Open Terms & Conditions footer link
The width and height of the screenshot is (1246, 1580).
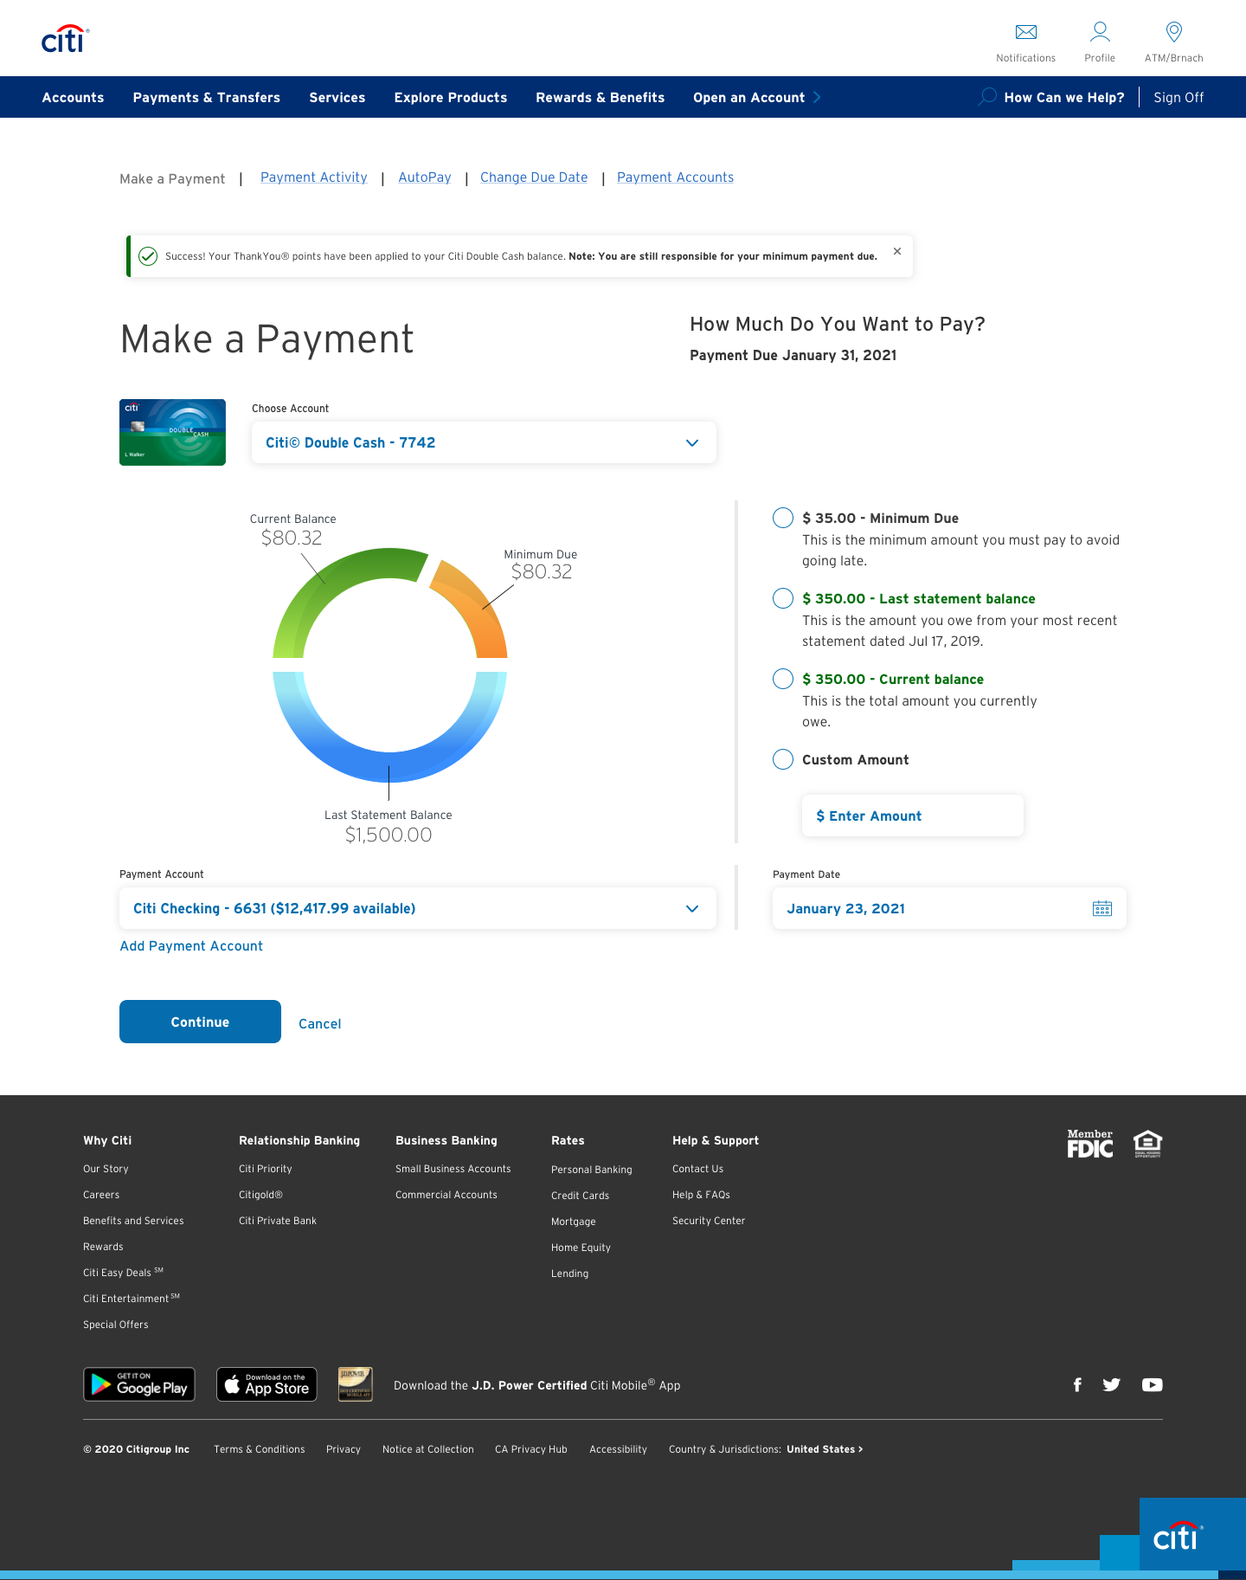(260, 1449)
